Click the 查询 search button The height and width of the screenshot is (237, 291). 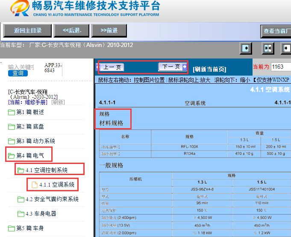click(18, 73)
